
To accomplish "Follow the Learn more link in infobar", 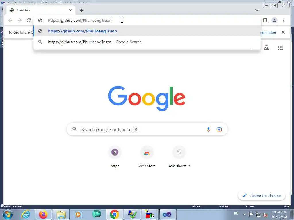I will pos(268,32).
